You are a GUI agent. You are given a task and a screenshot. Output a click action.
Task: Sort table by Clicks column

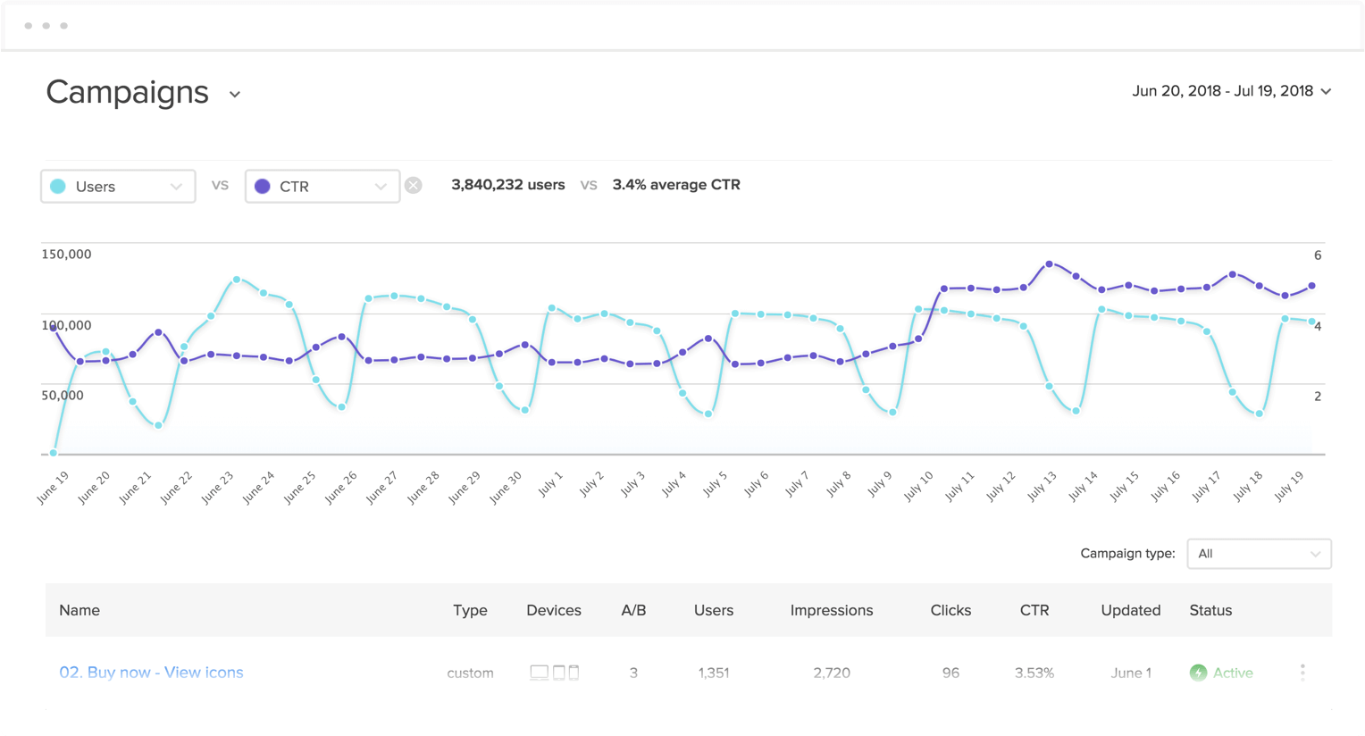pyautogui.click(x=950, y=611)
